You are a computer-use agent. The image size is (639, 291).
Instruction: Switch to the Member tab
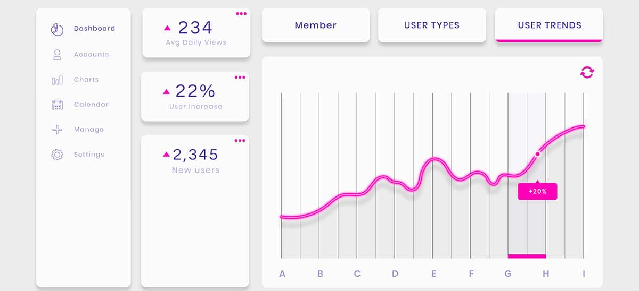[x=316, y=25]
